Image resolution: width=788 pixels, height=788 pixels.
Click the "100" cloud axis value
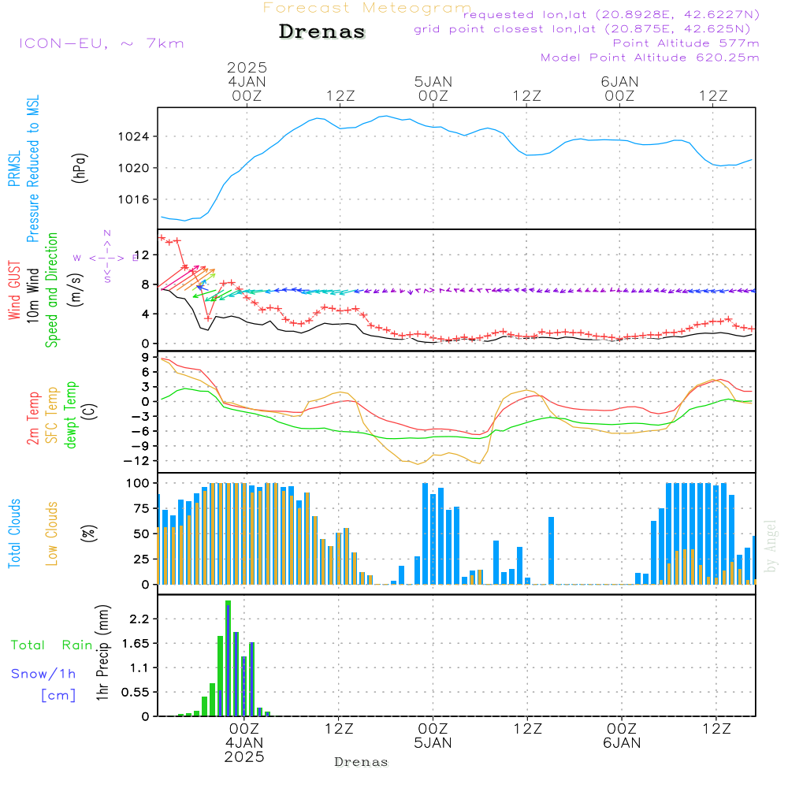tap(138, 484)
